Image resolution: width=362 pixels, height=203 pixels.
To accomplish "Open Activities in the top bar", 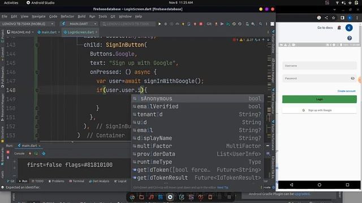I will tap(11, 3).
